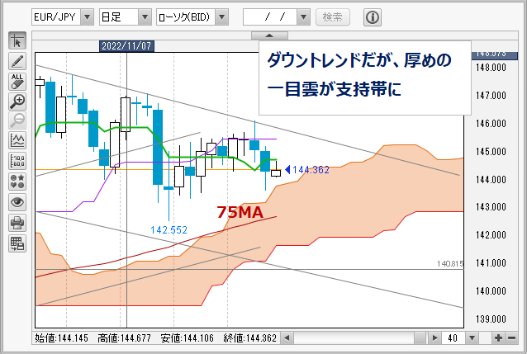Click the plus button to widen candles
The width and height of the screenshot is (527, 354).
click(498, 337)
